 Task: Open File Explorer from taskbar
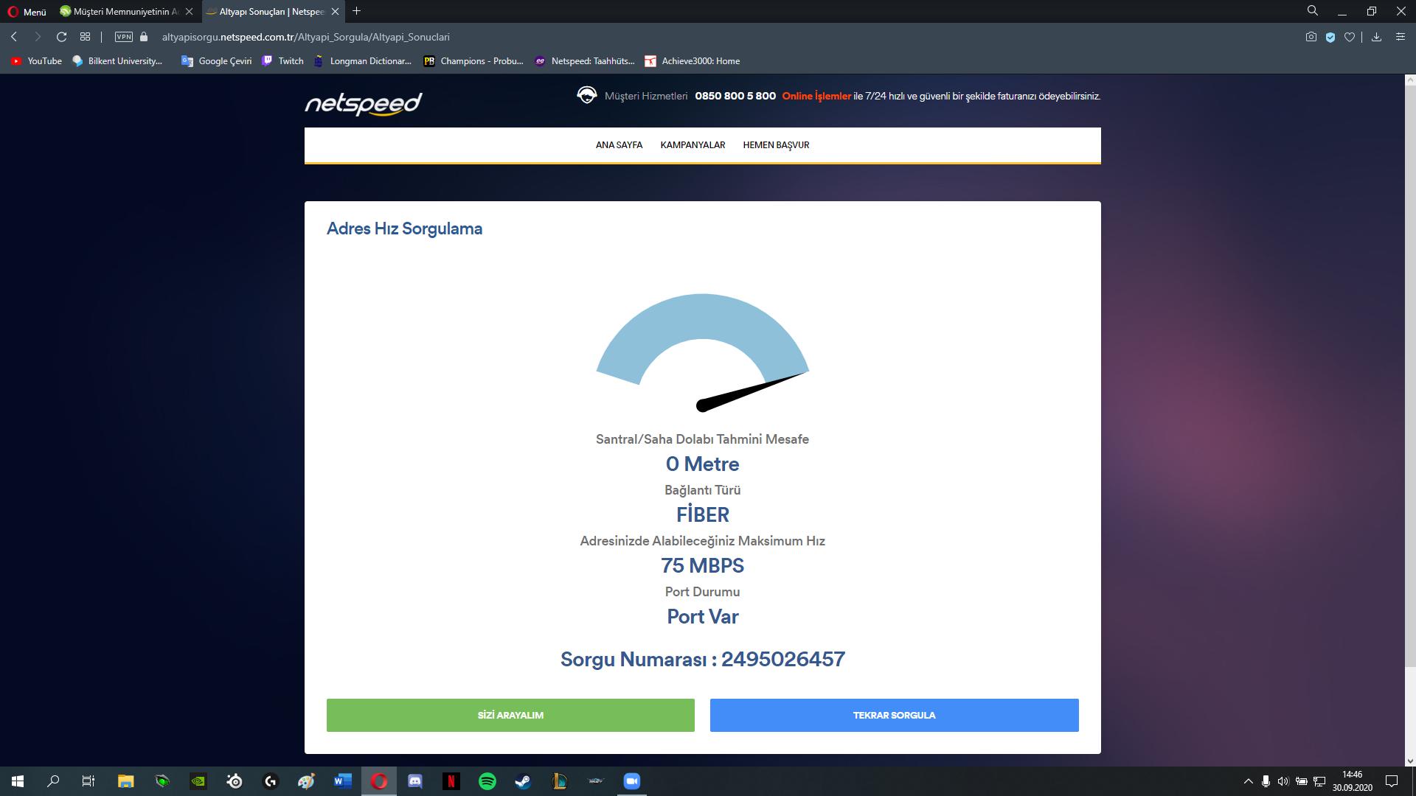[x=125, y=781]
